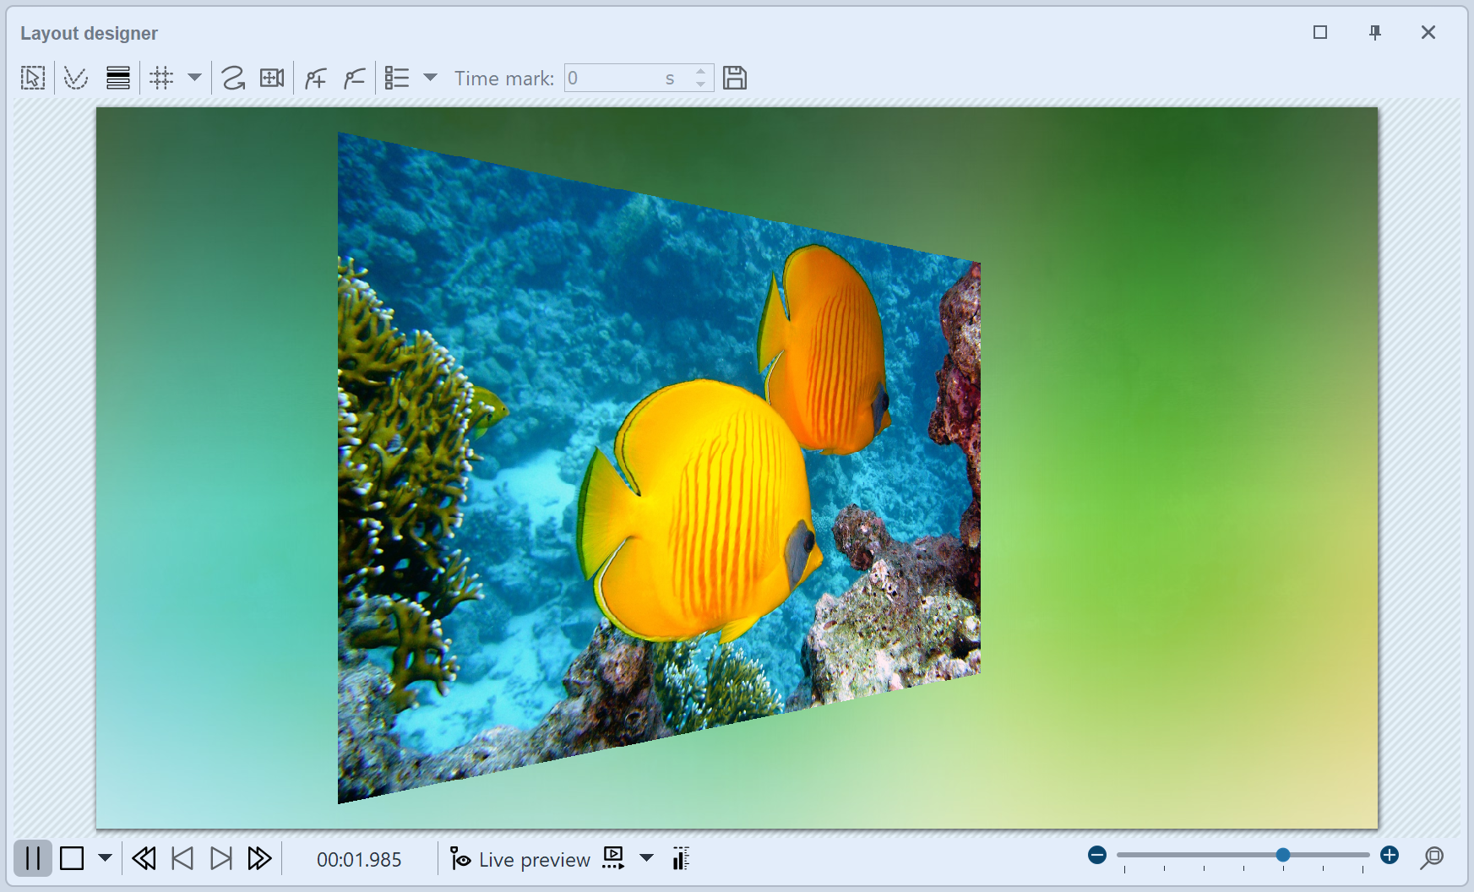Fast forward the preview playback

coord(258,859)
